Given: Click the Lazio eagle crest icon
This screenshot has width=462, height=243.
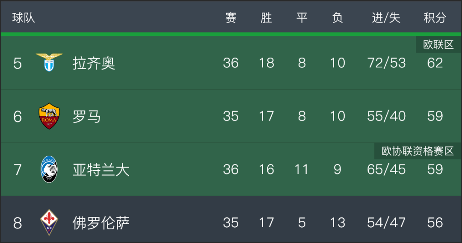Looking at the screenshot, I should [x=49, y=62].
